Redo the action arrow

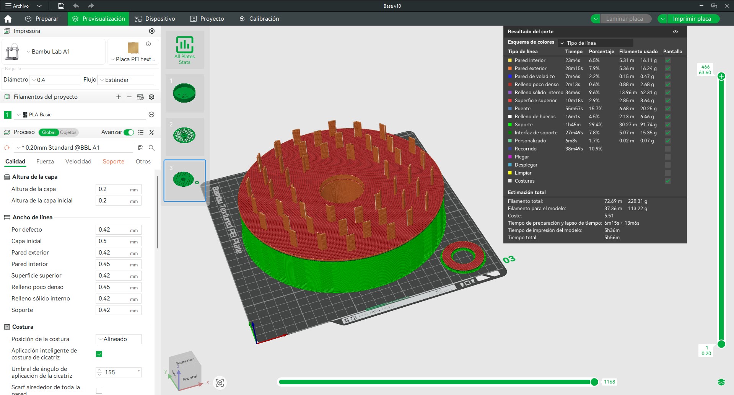[x=91, y=6]
